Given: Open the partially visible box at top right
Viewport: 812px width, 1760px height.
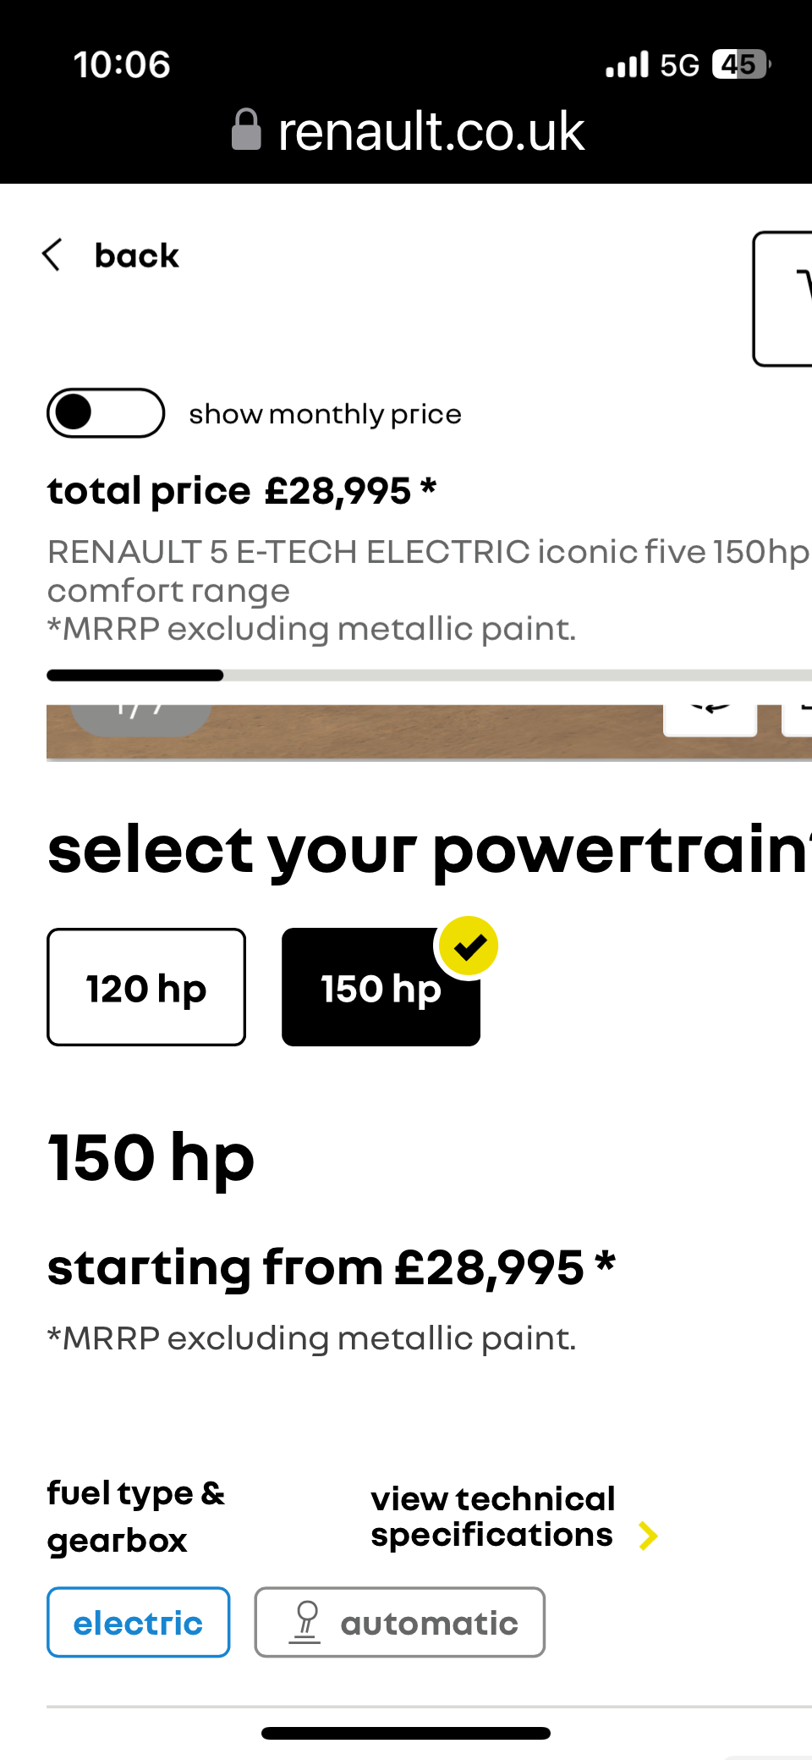Looking at the screenshot, I should (784, 298).
